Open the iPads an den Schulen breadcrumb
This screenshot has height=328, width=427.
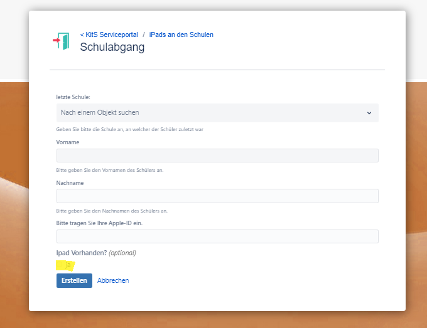pos(181,34)
